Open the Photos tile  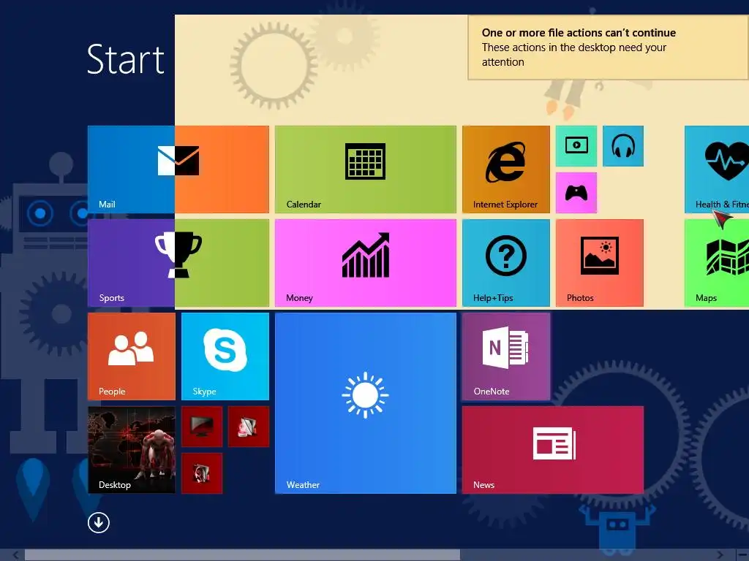[x=600, y=263]
